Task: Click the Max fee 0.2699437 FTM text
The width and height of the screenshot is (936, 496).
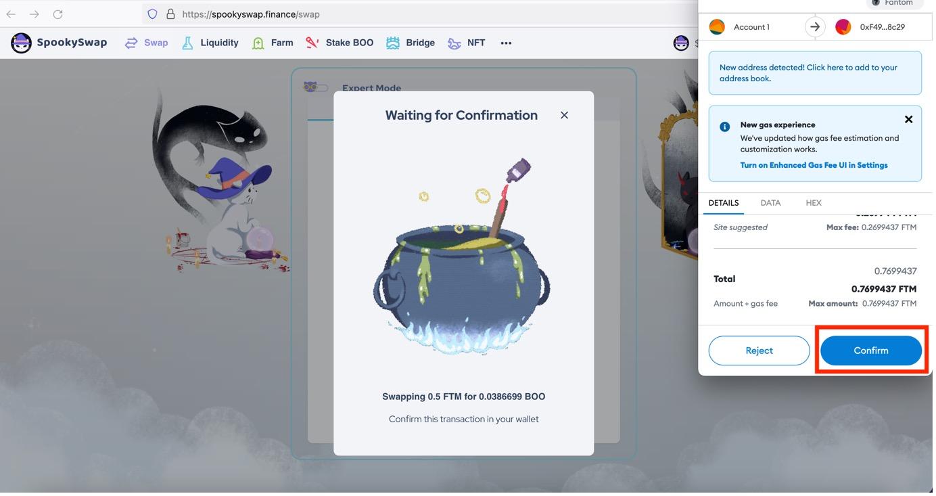Action: [x=872, y=227]
